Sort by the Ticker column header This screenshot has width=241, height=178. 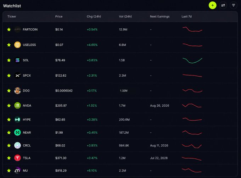(12, 16)
